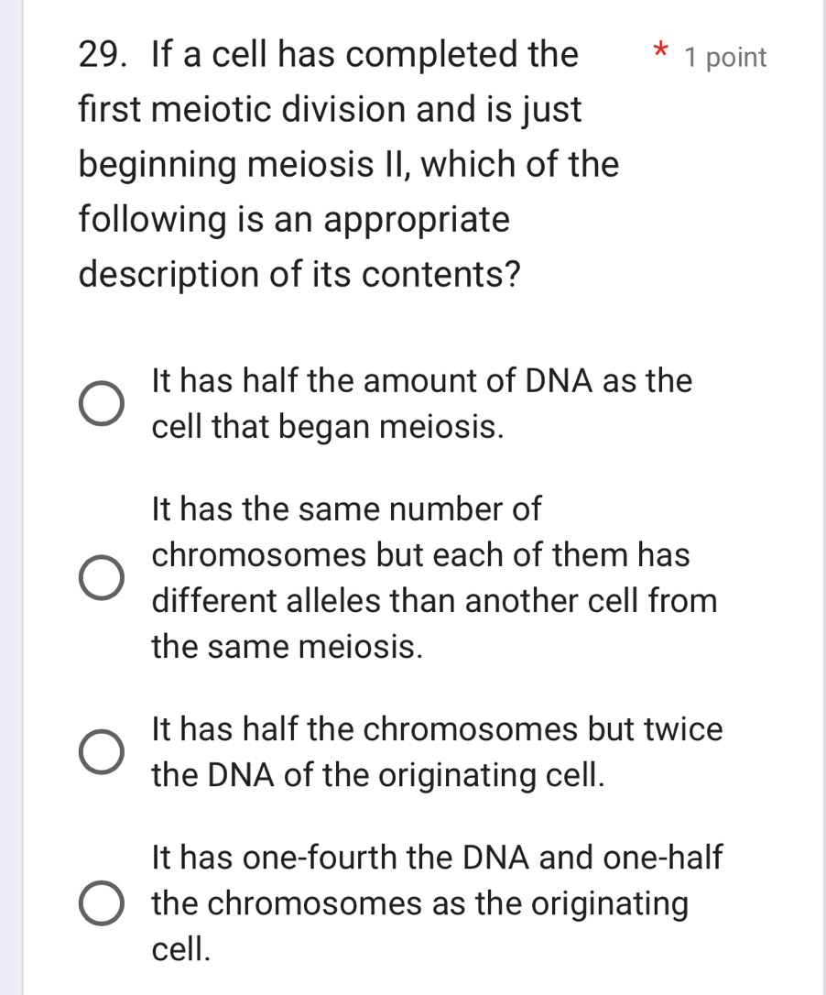Click the phrase 'beginning meiosis II, which of the'

[x=349, y=165]
